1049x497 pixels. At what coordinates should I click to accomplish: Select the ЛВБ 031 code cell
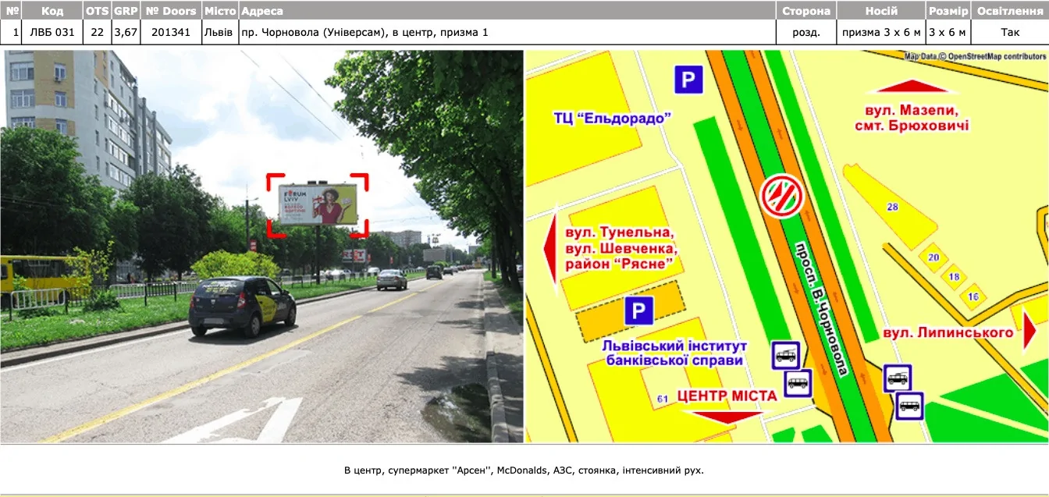point(52,32)
